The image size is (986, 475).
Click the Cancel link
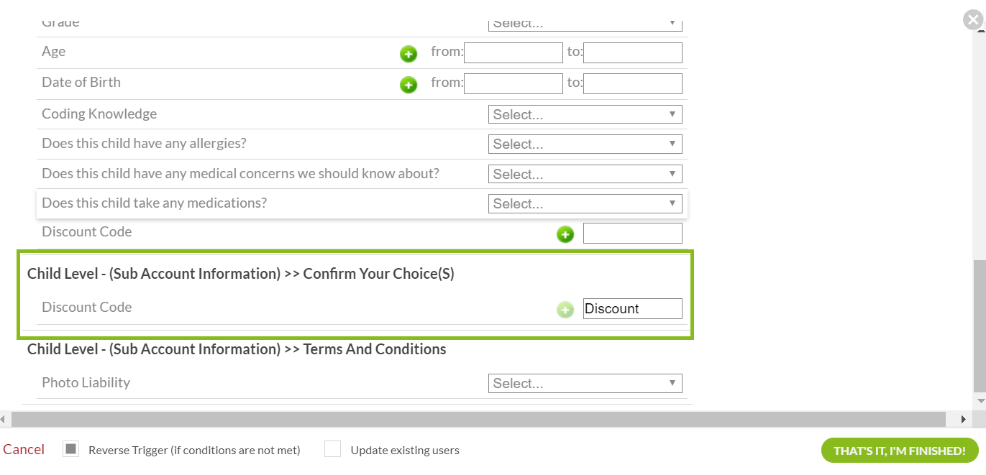pos(24,449)
